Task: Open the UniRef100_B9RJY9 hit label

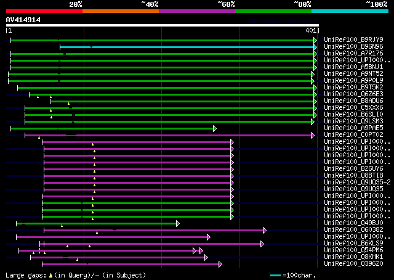Action: (354, 39)
